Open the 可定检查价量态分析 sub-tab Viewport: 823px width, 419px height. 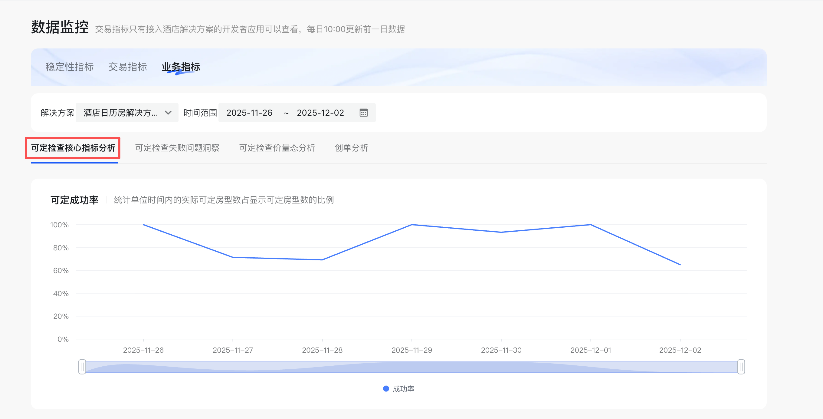(x=277, y=148)
